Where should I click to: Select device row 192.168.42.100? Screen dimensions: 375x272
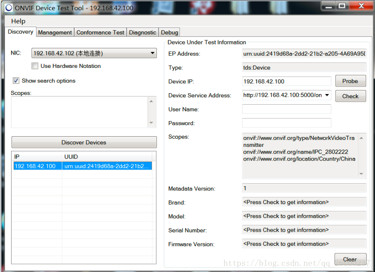83,166
